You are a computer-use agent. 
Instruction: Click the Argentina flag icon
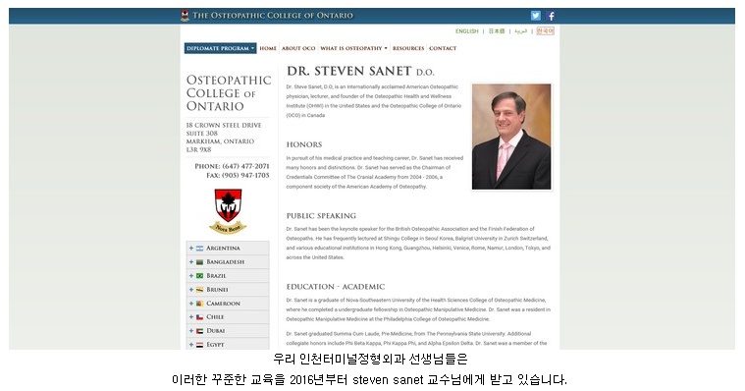[x=199, y=249]
